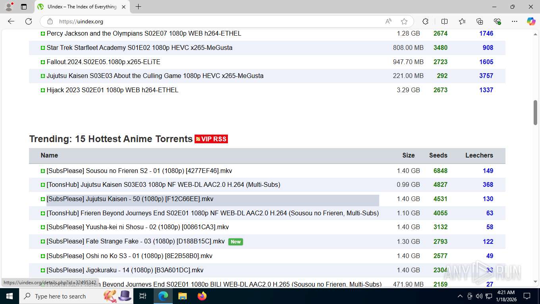
Task: Open notification center icon
Action: 527,296
